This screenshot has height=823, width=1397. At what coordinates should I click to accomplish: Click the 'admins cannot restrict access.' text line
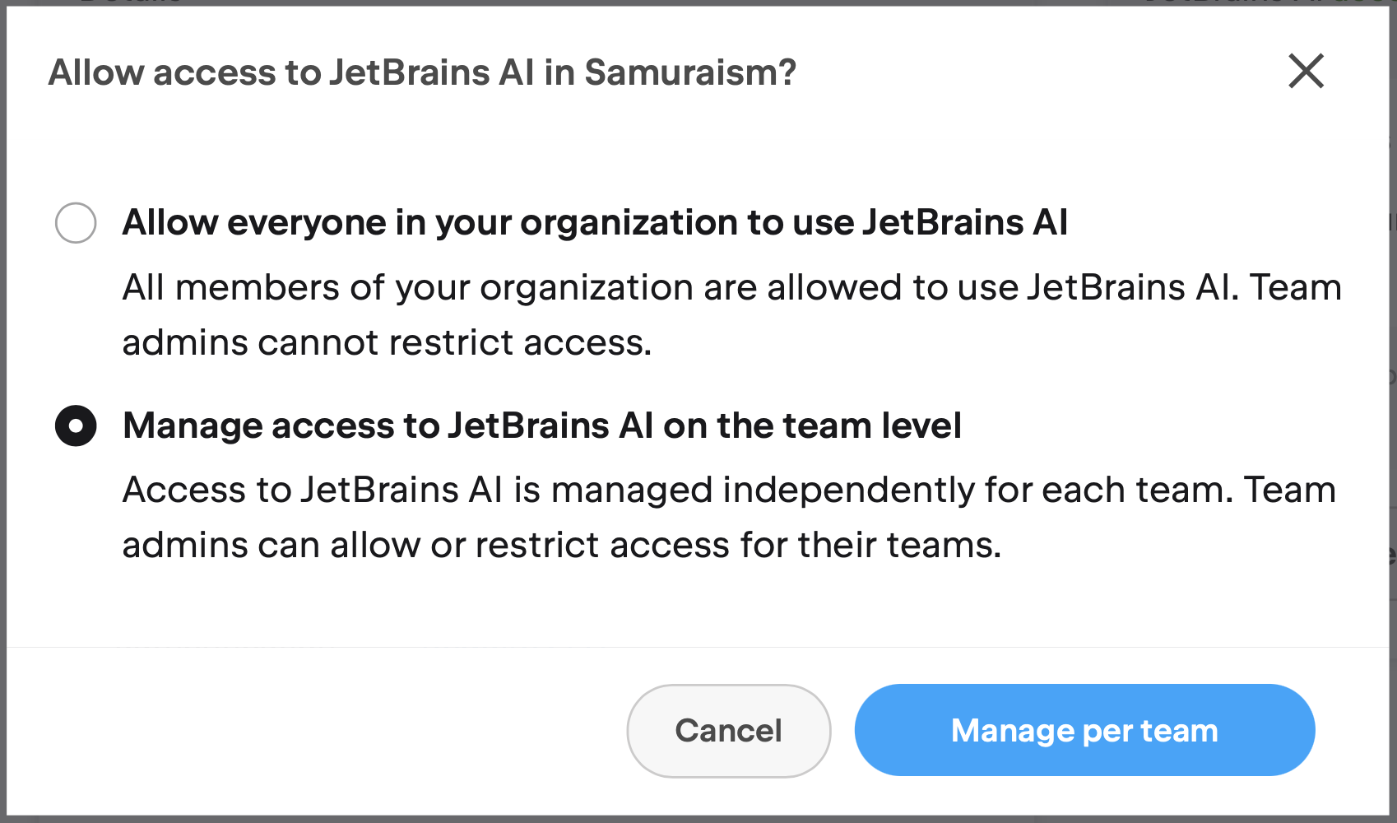[387, 342]
